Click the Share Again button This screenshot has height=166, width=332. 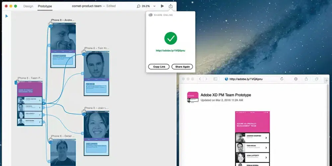click(x=182, y=67)
